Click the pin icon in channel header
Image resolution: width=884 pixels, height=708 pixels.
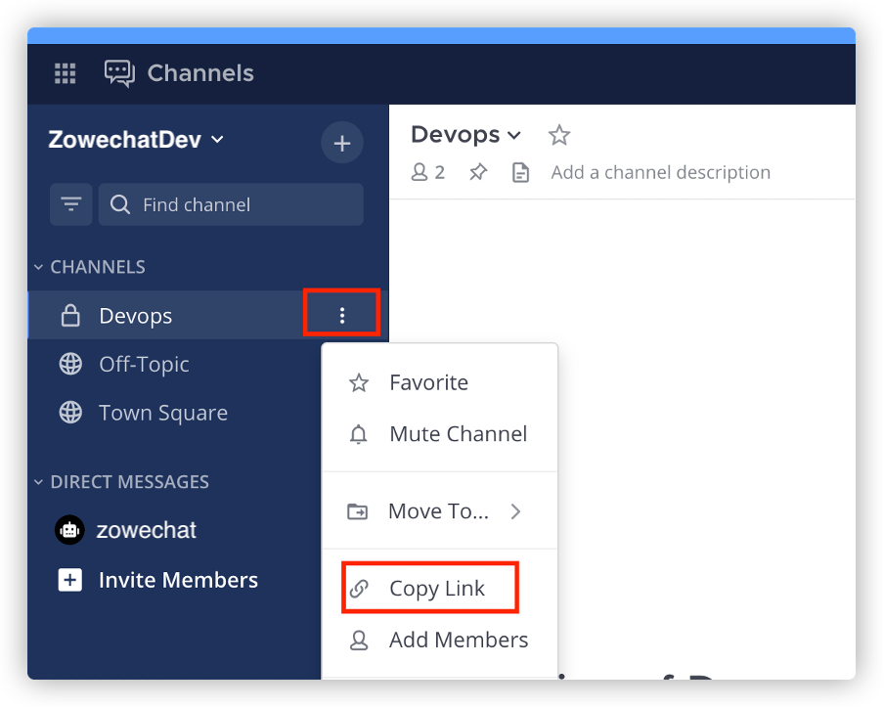477,173
